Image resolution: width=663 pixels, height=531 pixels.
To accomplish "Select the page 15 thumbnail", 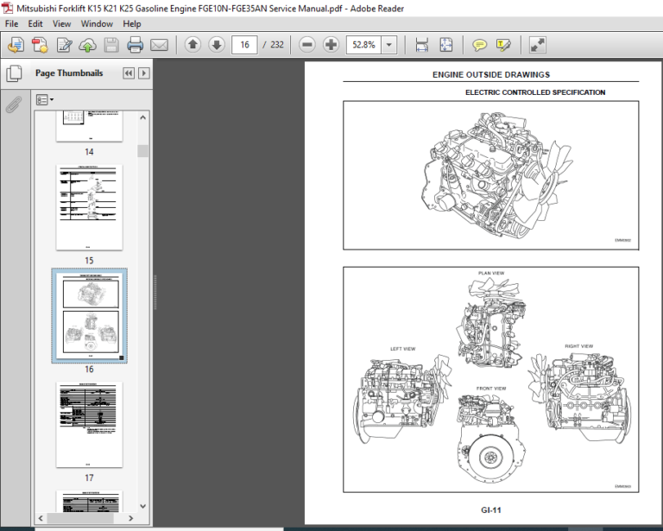I will coord(89,207).
